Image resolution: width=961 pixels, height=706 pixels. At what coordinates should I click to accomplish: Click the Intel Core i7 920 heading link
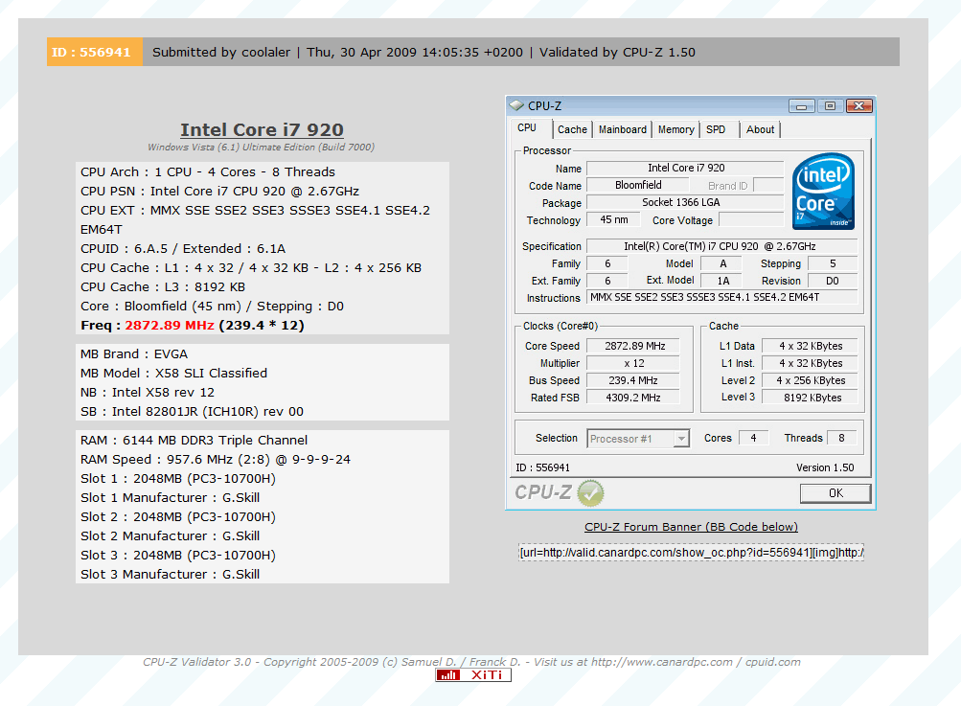tap(262, 130)
